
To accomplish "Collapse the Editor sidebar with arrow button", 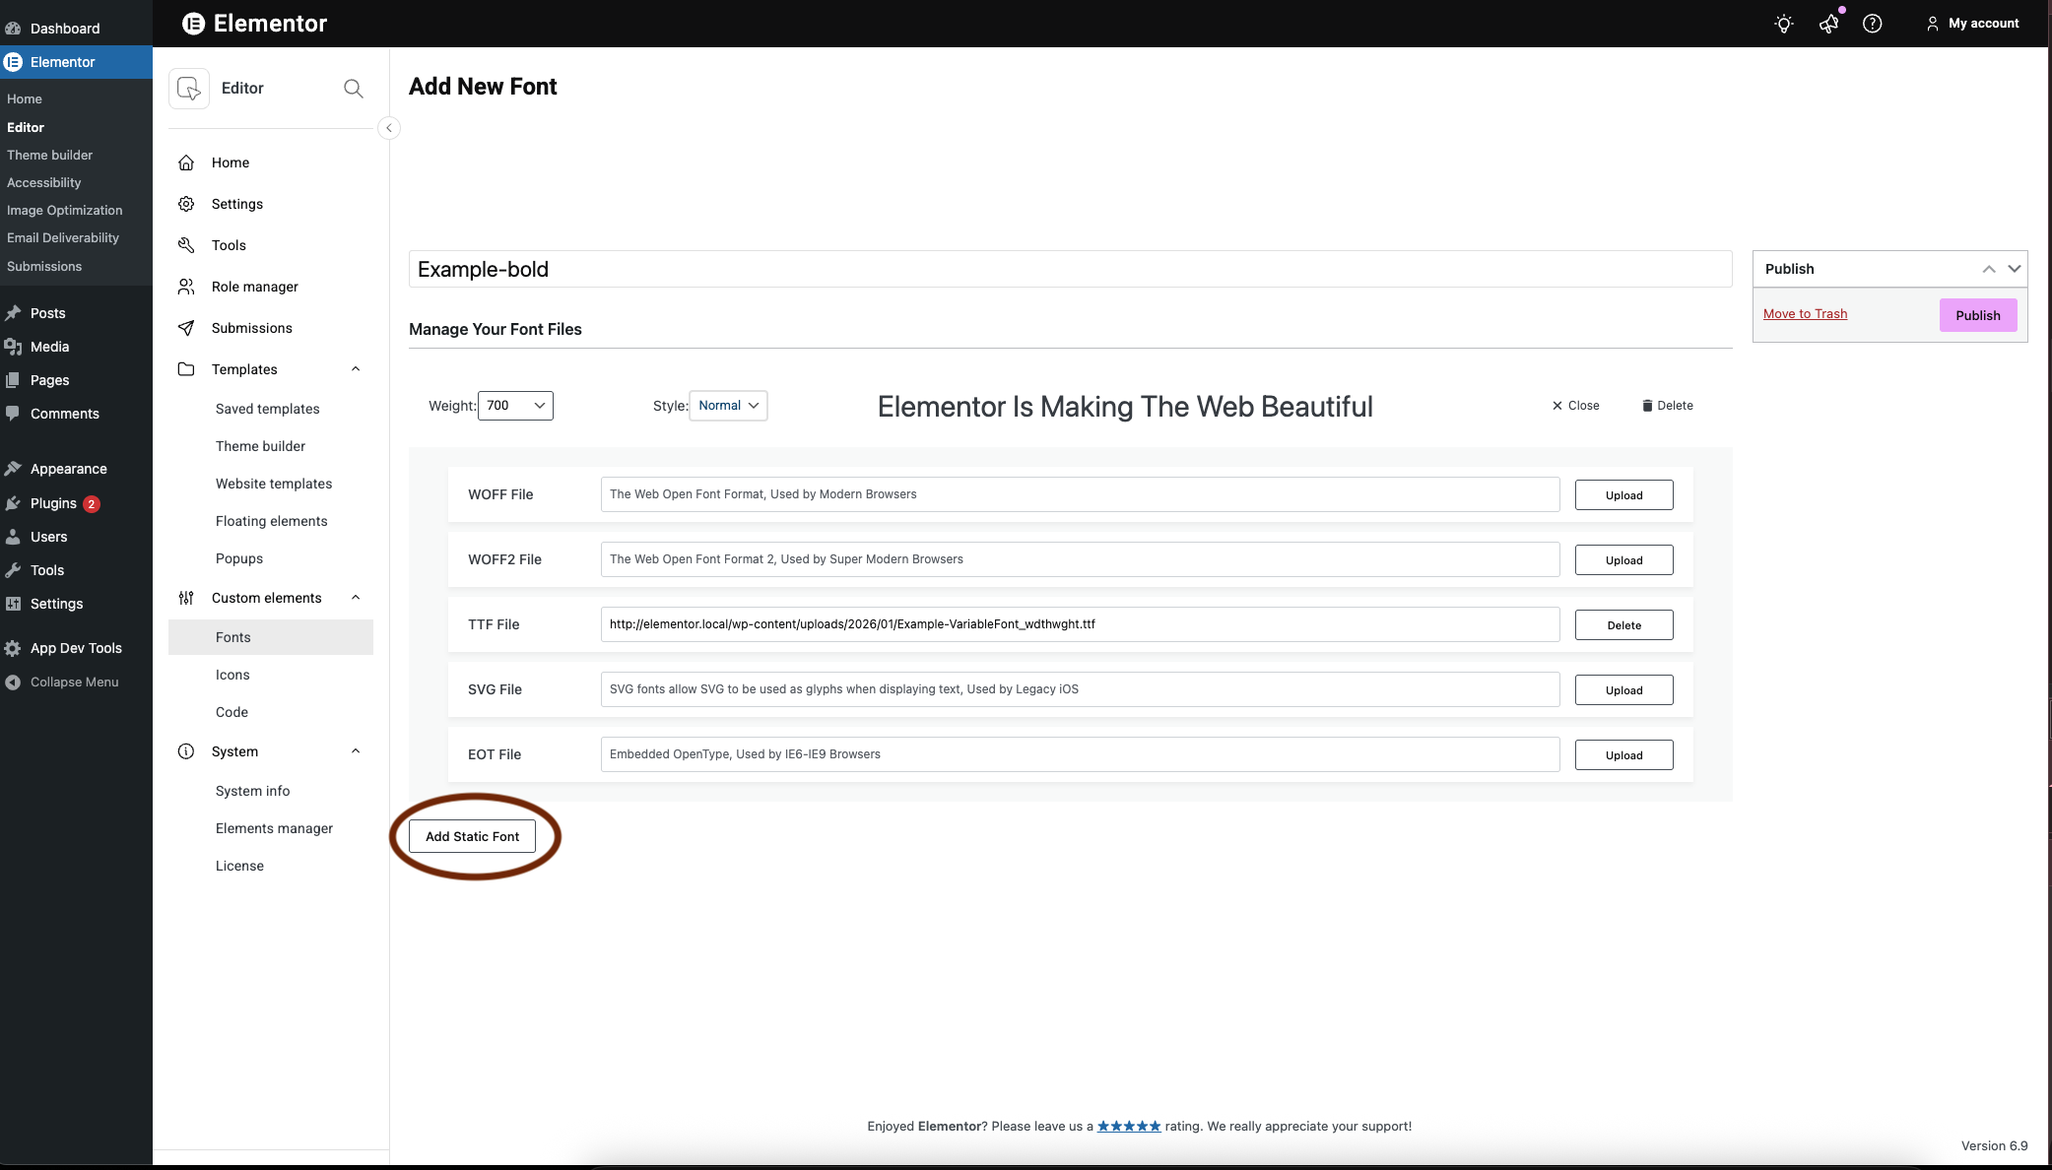I will [x=389, y=128].
